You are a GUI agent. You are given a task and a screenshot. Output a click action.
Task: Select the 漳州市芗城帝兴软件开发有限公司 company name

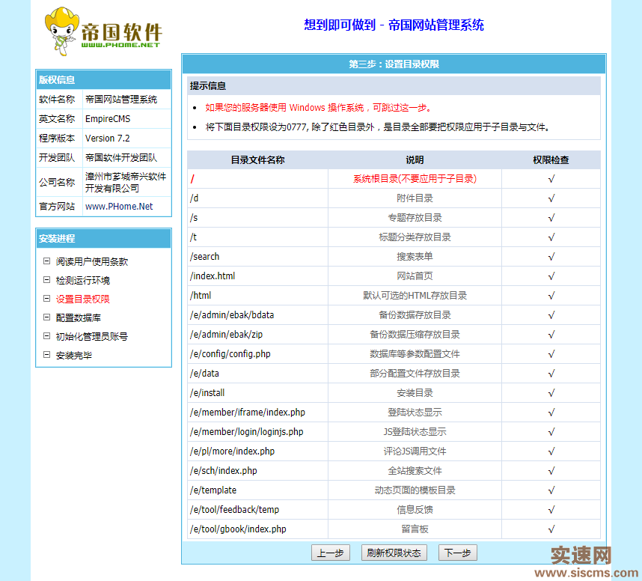tap(126, 183)
